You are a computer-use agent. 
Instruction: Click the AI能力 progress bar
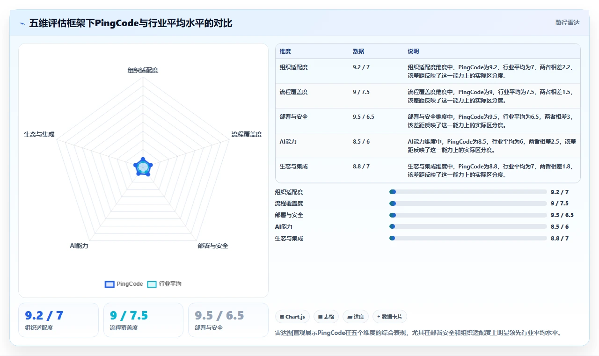pyautogui.click(x=468, y=226)
